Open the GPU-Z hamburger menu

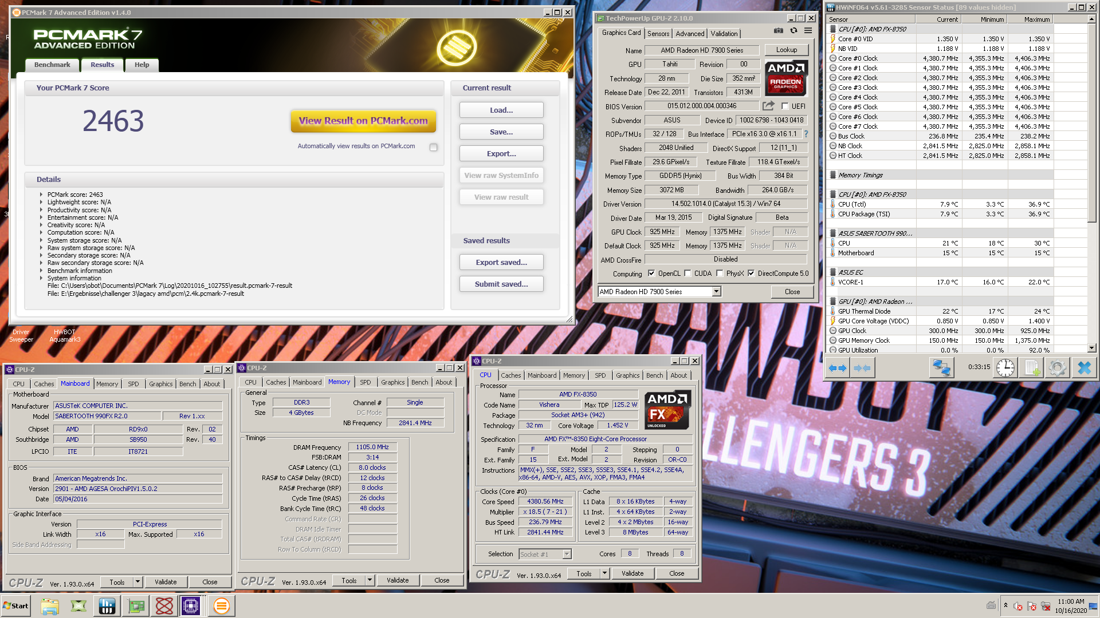point(808,31)
